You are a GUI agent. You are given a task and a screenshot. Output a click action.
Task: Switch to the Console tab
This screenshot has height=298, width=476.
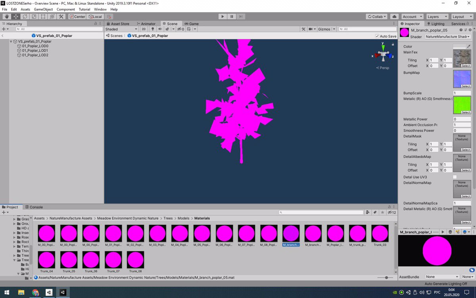click(x=34, y=207)
